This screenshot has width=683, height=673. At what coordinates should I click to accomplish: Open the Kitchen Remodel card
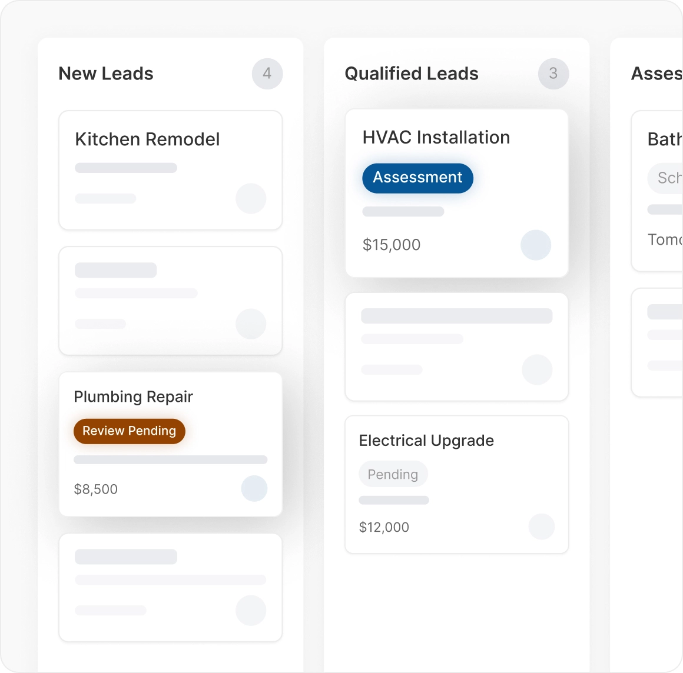tap(147, 139)
